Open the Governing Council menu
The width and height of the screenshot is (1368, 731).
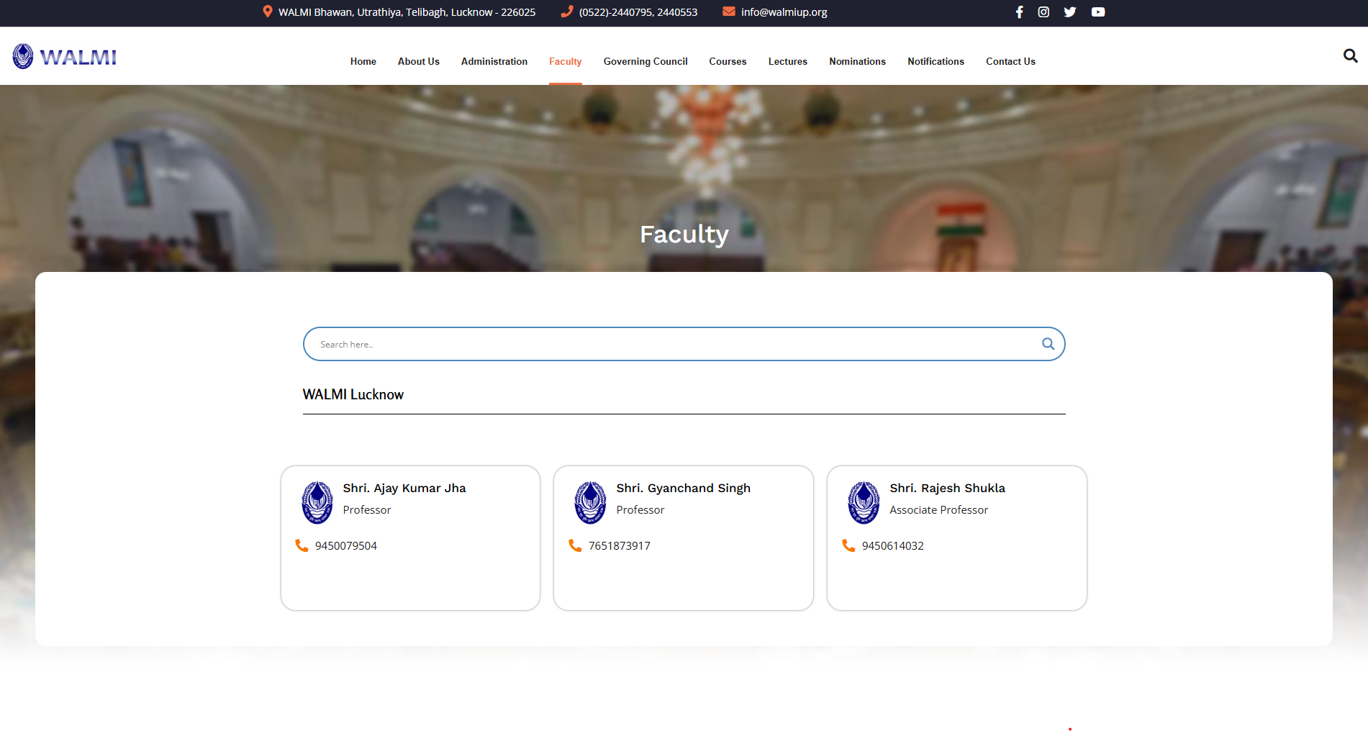pyautogui.click(x=646, y=61)
